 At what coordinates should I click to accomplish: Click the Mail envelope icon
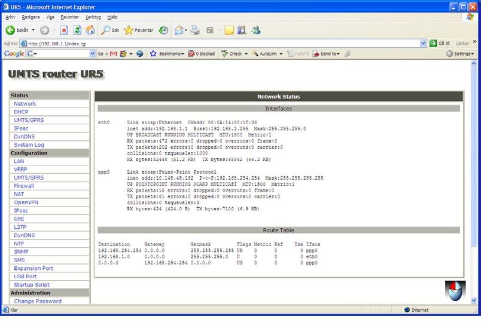coord(179,30)
